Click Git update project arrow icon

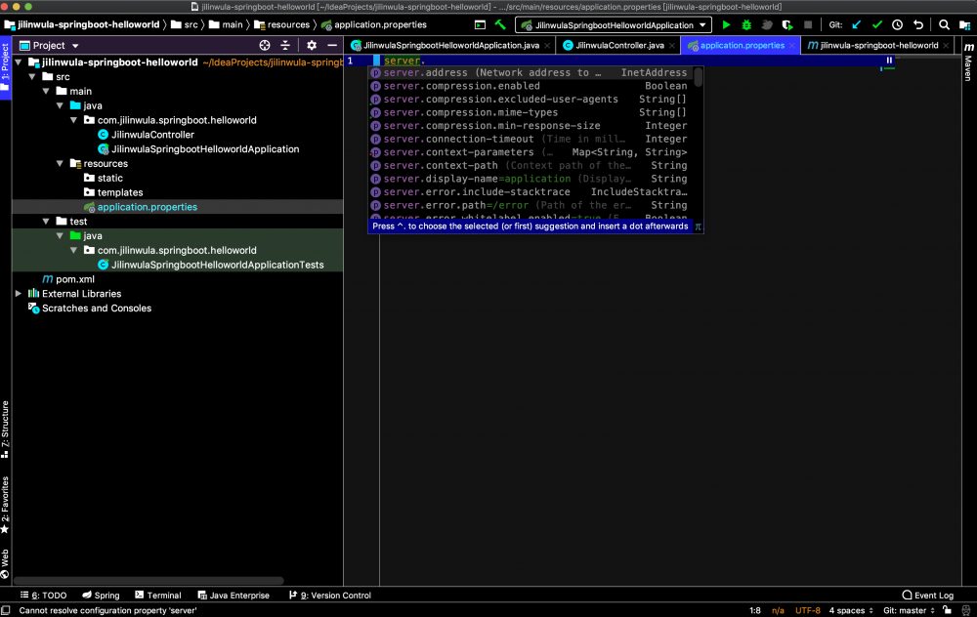click(x=857, y=24)
